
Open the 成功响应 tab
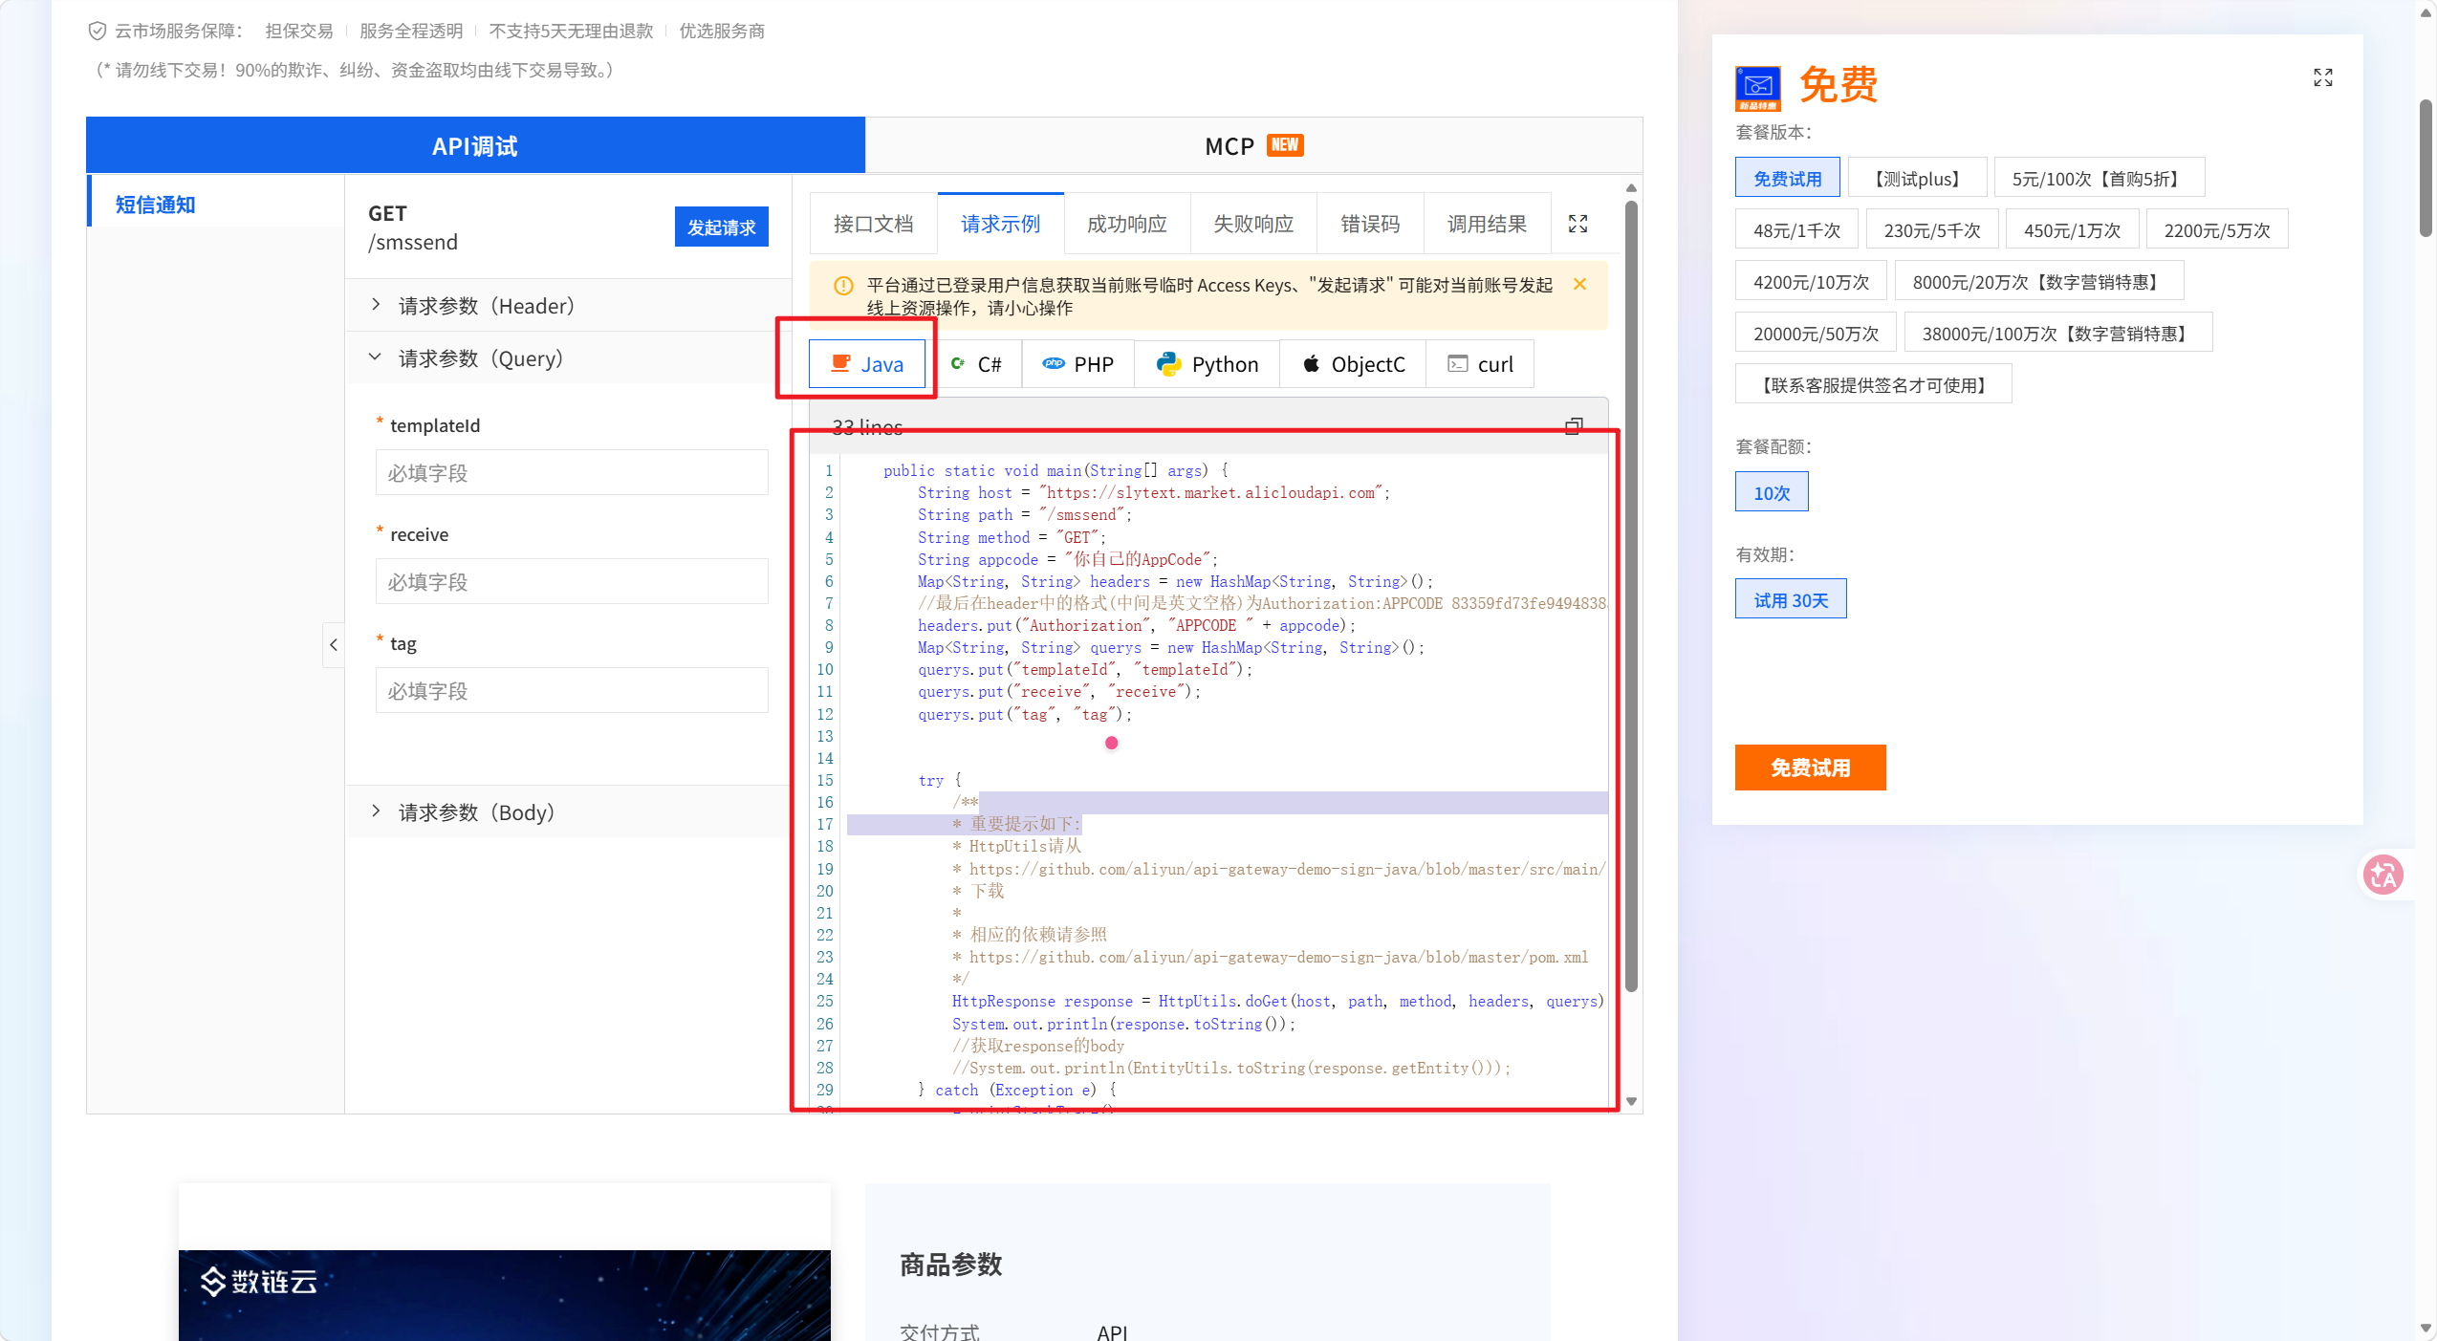[1126, 224]
